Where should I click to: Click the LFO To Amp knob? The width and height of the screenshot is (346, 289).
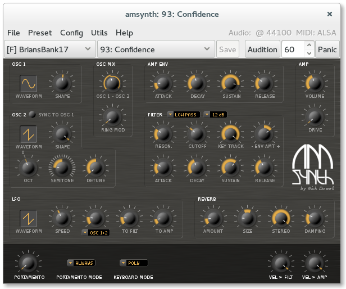(163, 218)
